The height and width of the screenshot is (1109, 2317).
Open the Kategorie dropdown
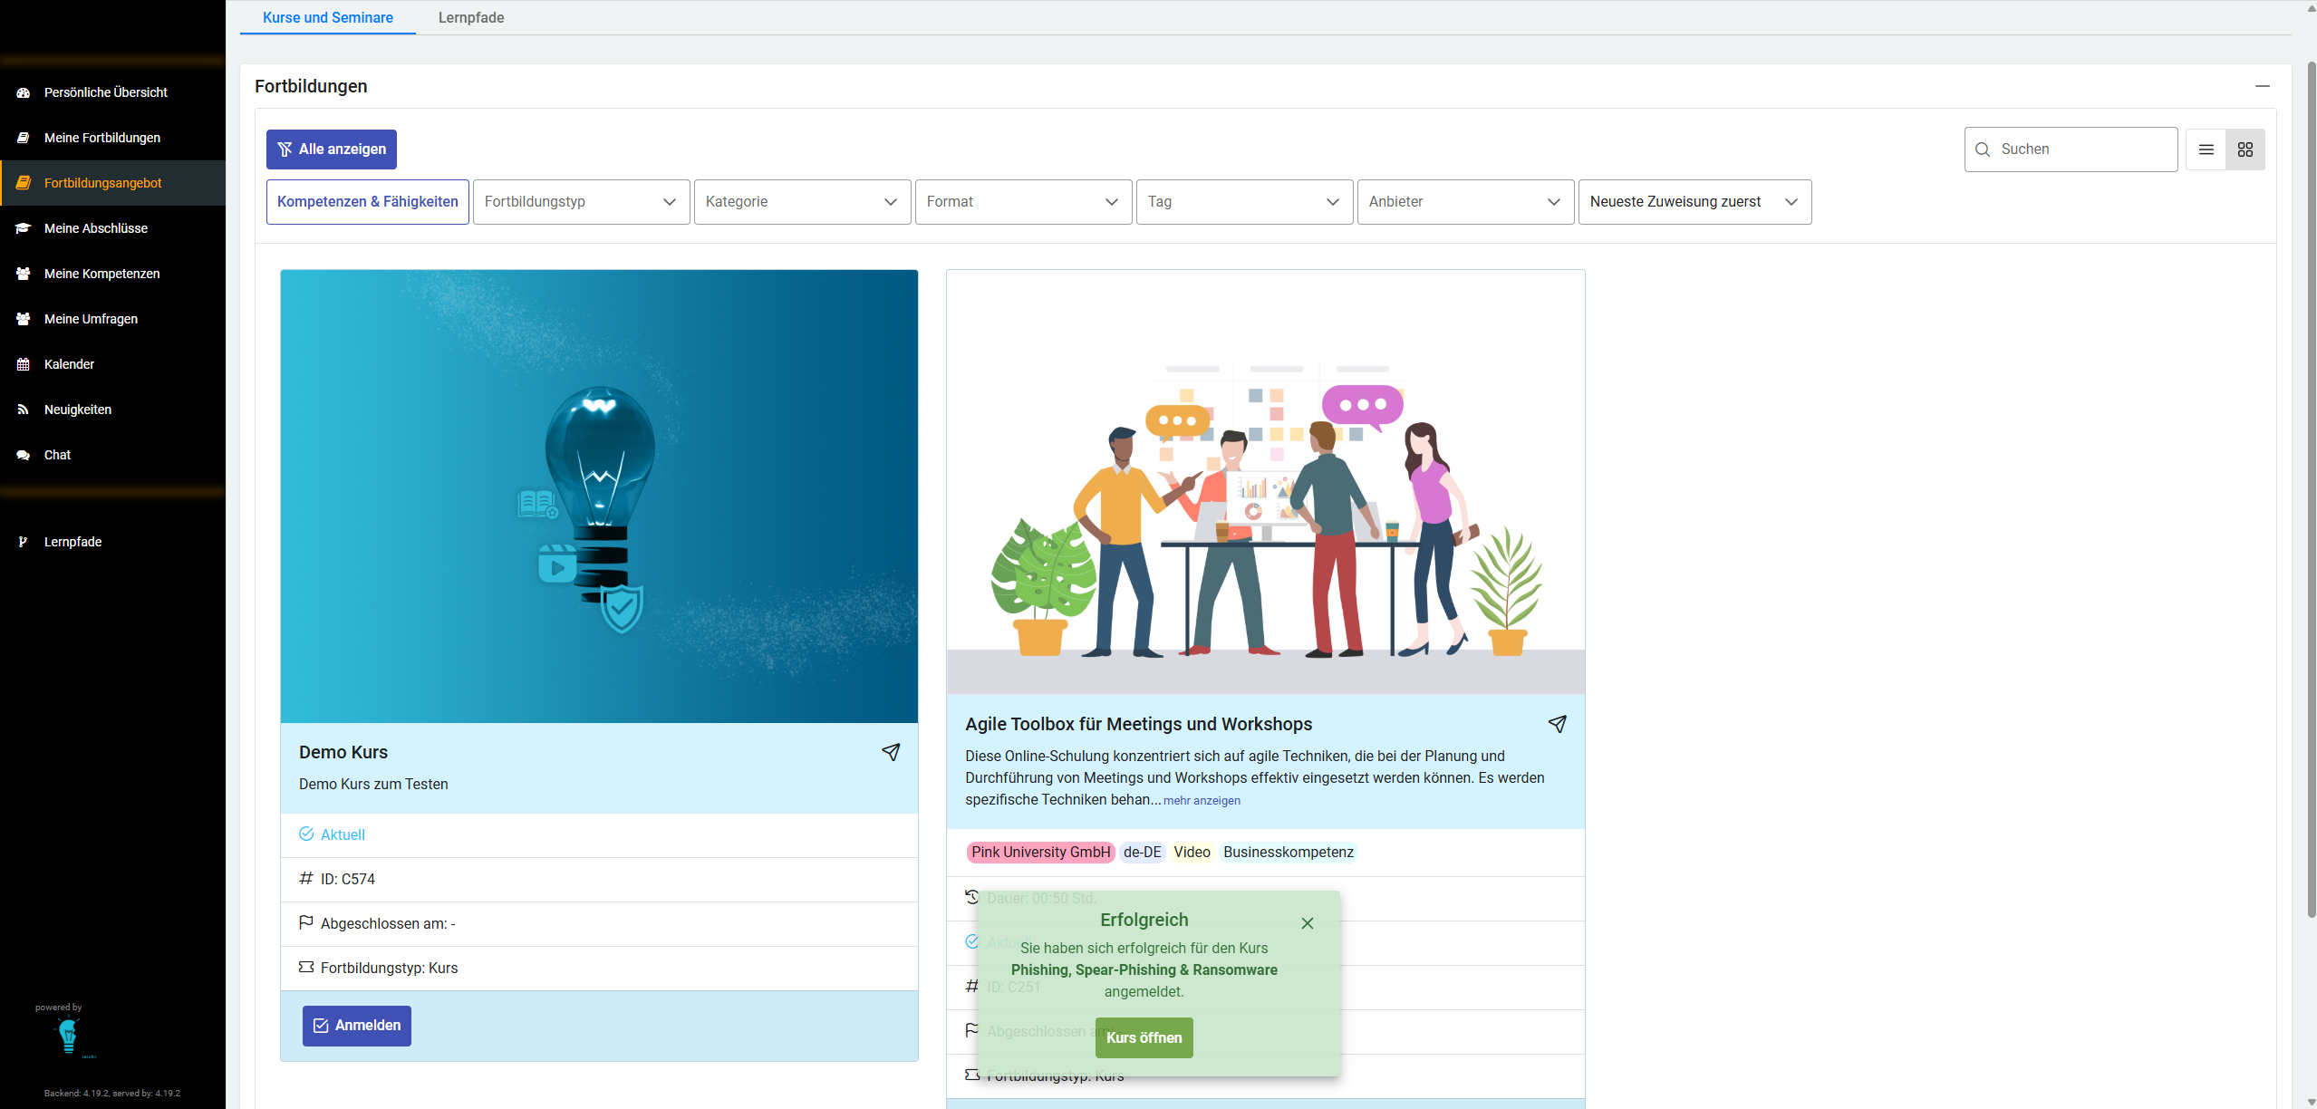(802, 202)
